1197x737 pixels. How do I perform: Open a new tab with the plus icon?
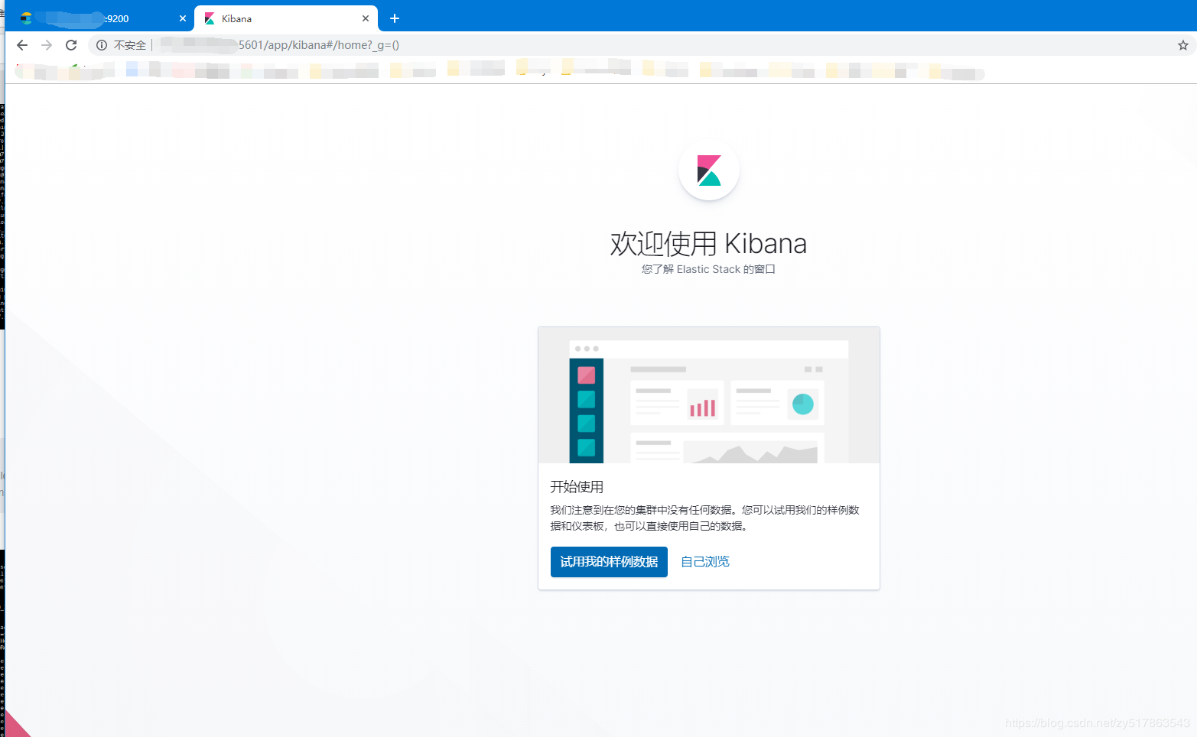point(395,18)
